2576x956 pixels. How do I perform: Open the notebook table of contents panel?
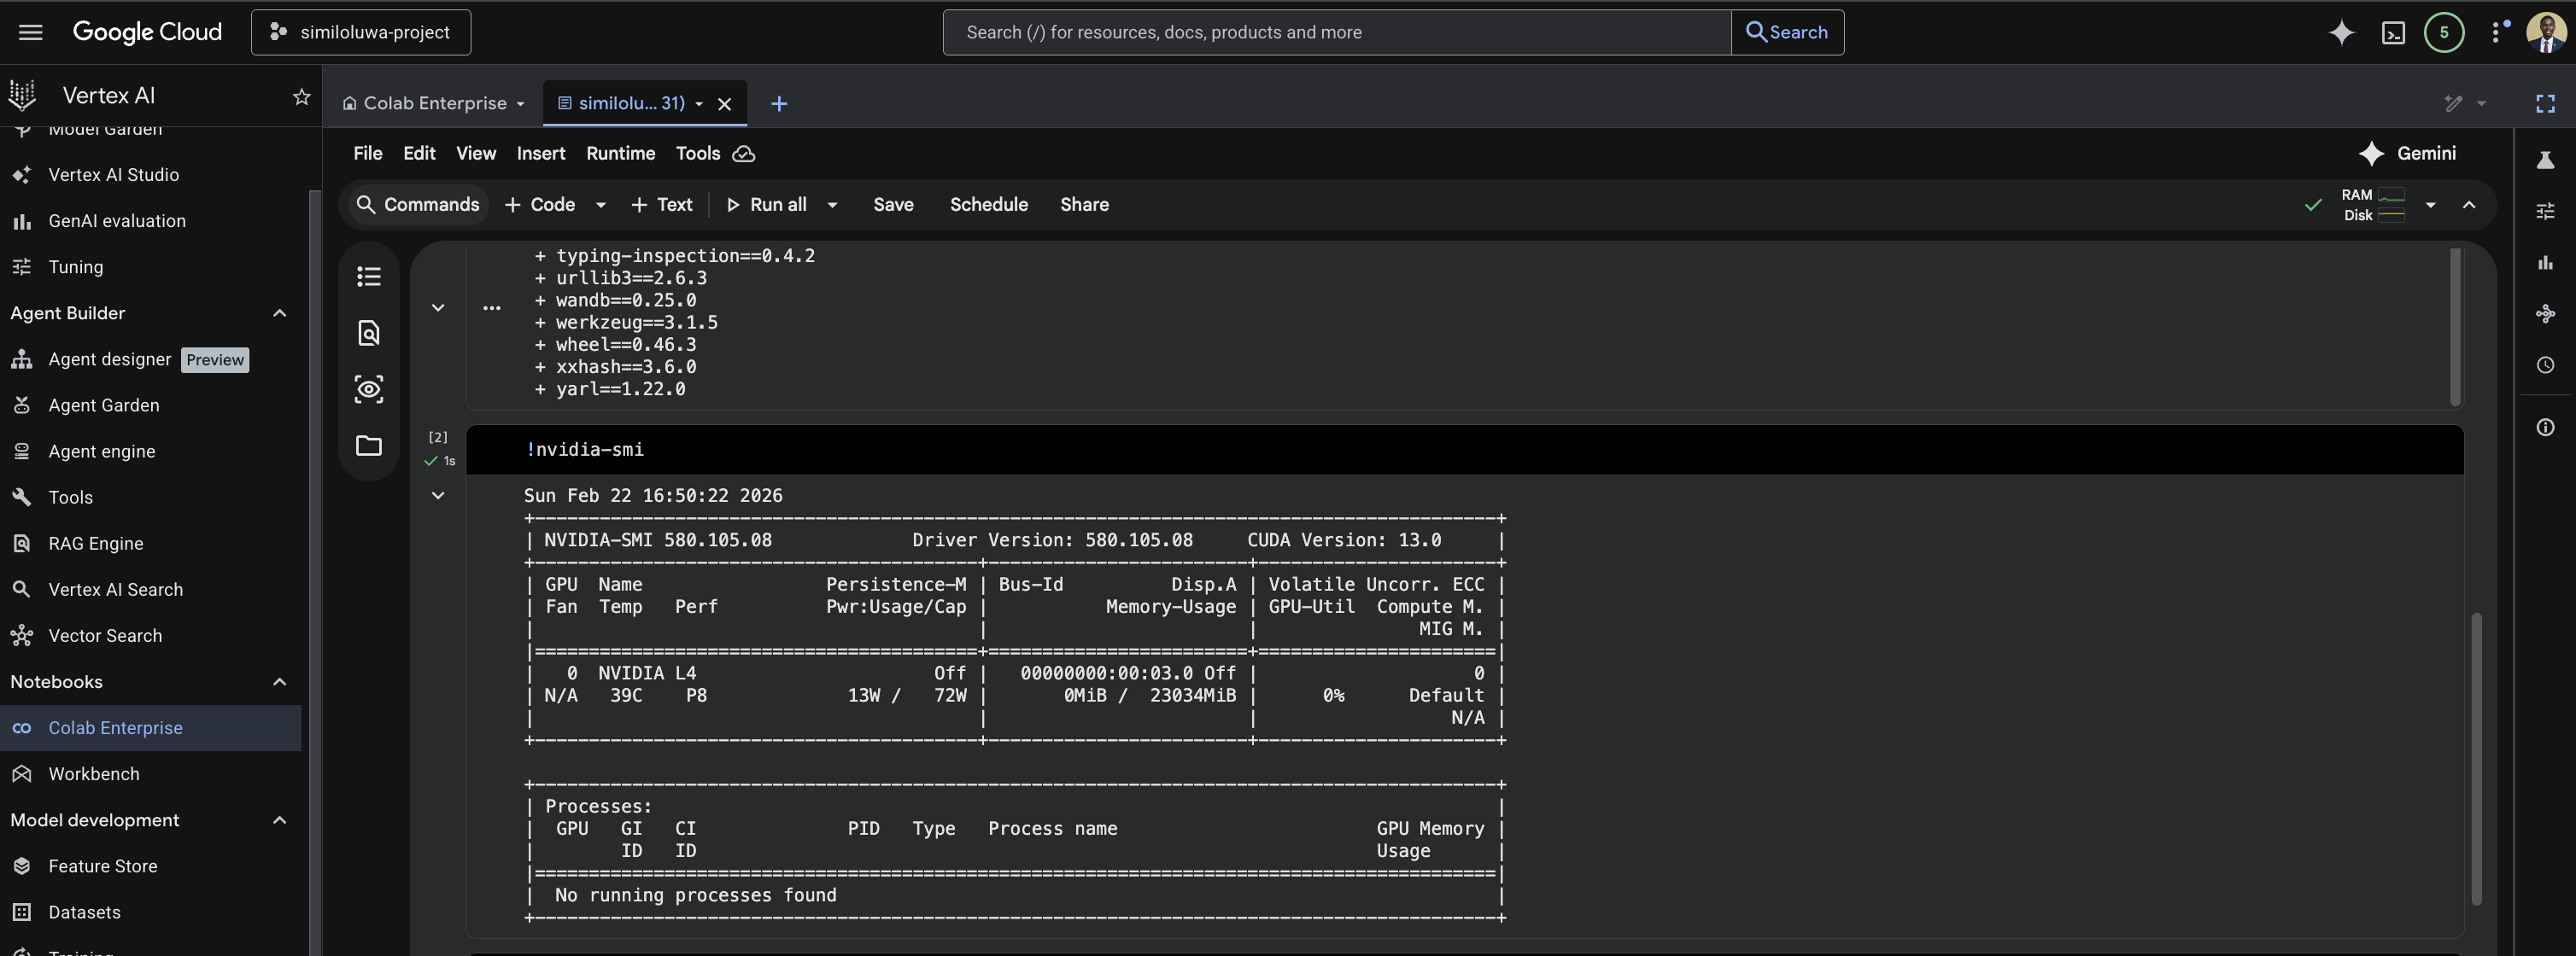point(369,277)
